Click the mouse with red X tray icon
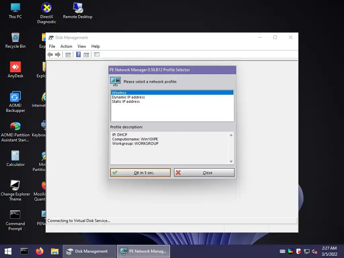This screenshot has height=258, width=344. pos(299,251)
